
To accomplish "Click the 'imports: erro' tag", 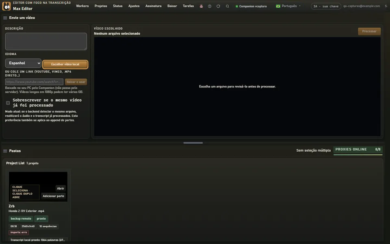I will 19,232.
